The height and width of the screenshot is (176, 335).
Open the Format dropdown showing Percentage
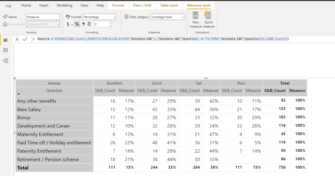pos(99,17)
